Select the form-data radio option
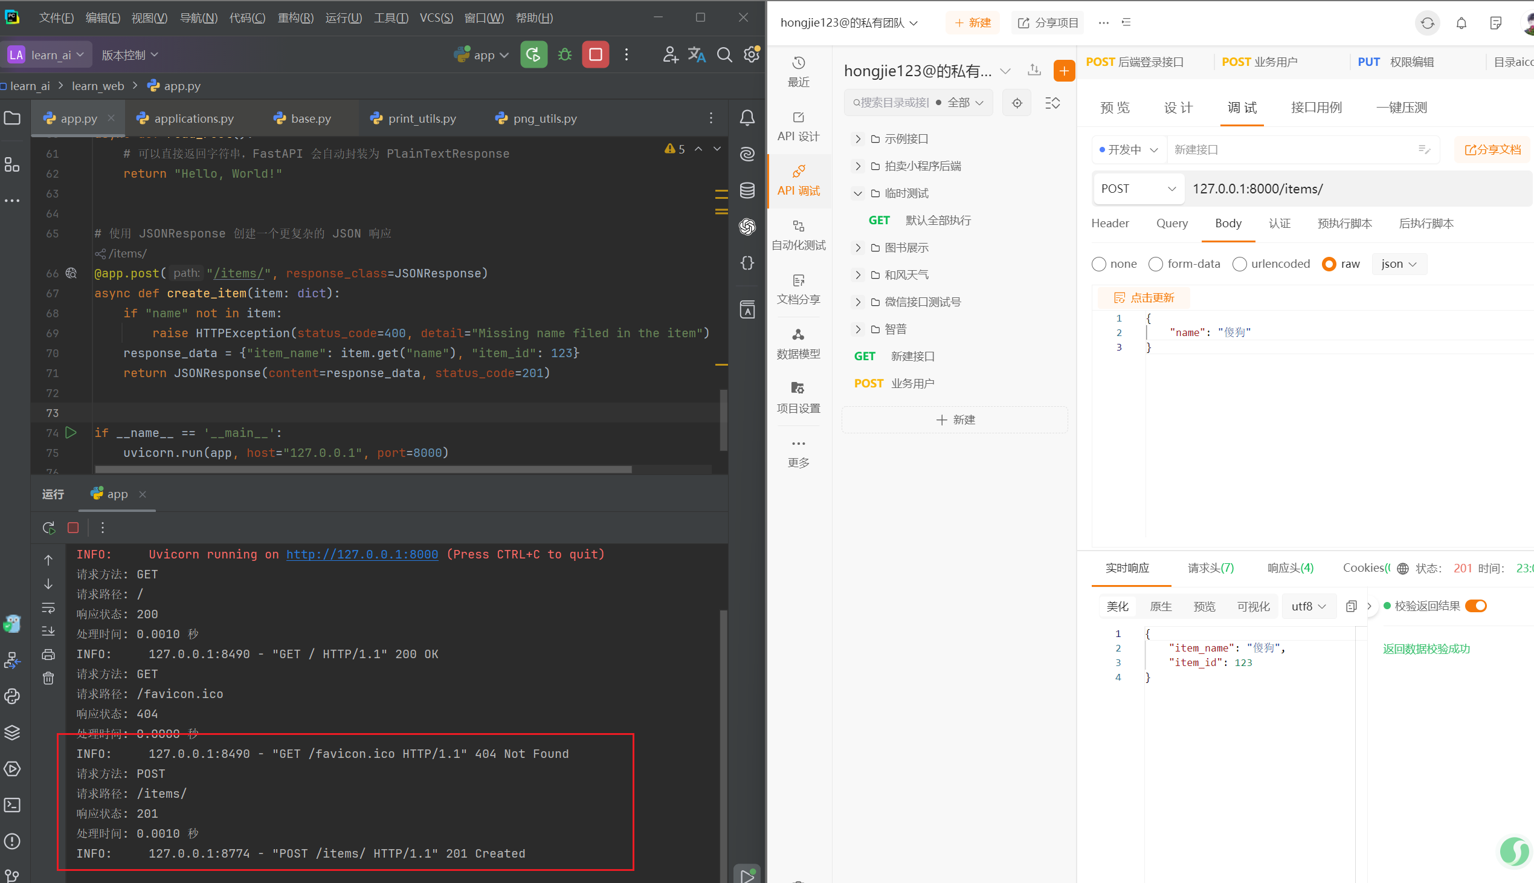The height and width of the screenshot is (883, 1534). coord(1156,264)
